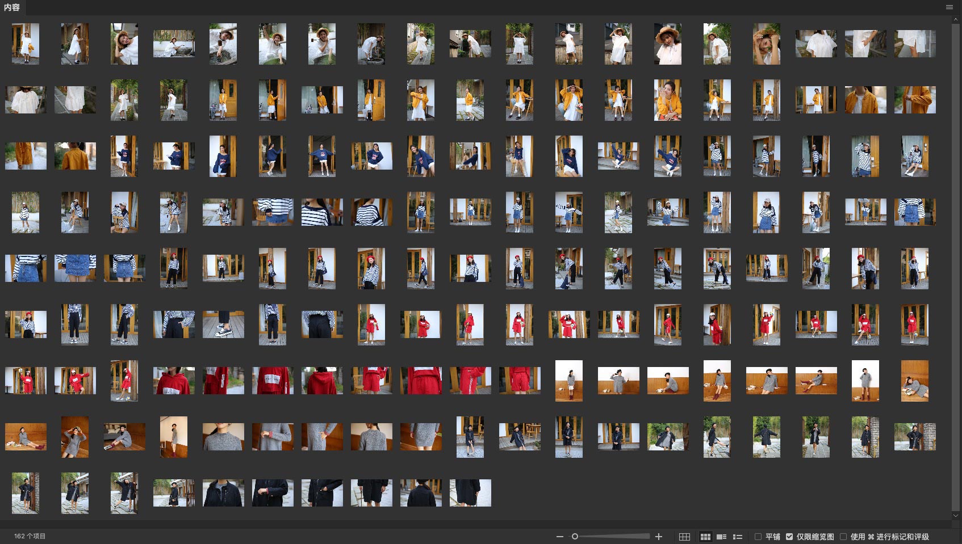
Task: Select the straw hat face close-up thumbnail
Action: 667,44
